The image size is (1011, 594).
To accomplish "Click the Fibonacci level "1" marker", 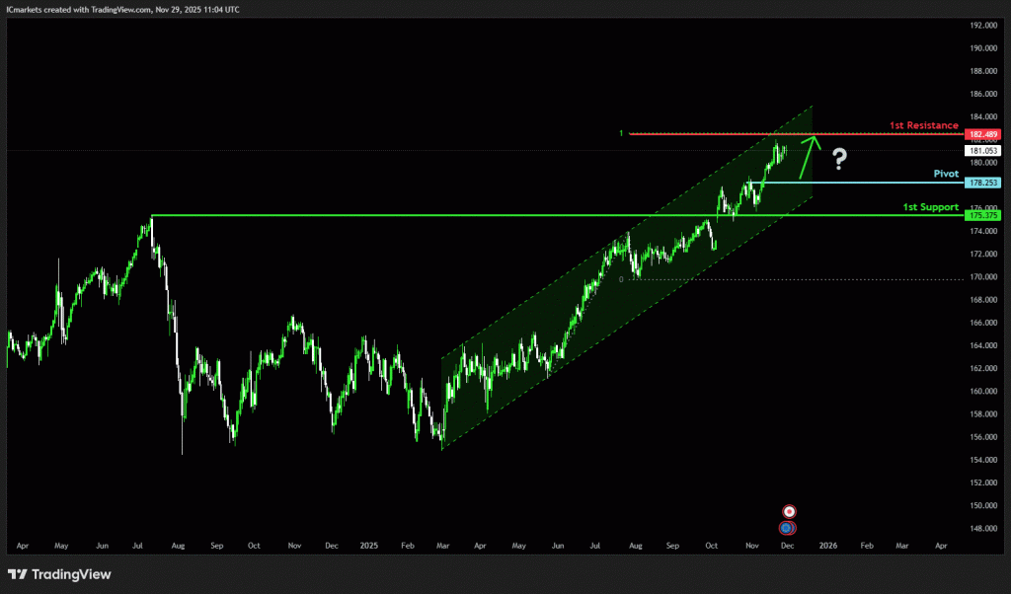I will click(621, 133).
